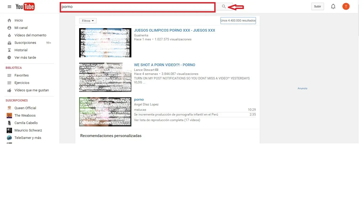Click the Favorites playlist icon
Image resolution: width=364 pixels, height=204 pixels.
(x=9, y=75)
